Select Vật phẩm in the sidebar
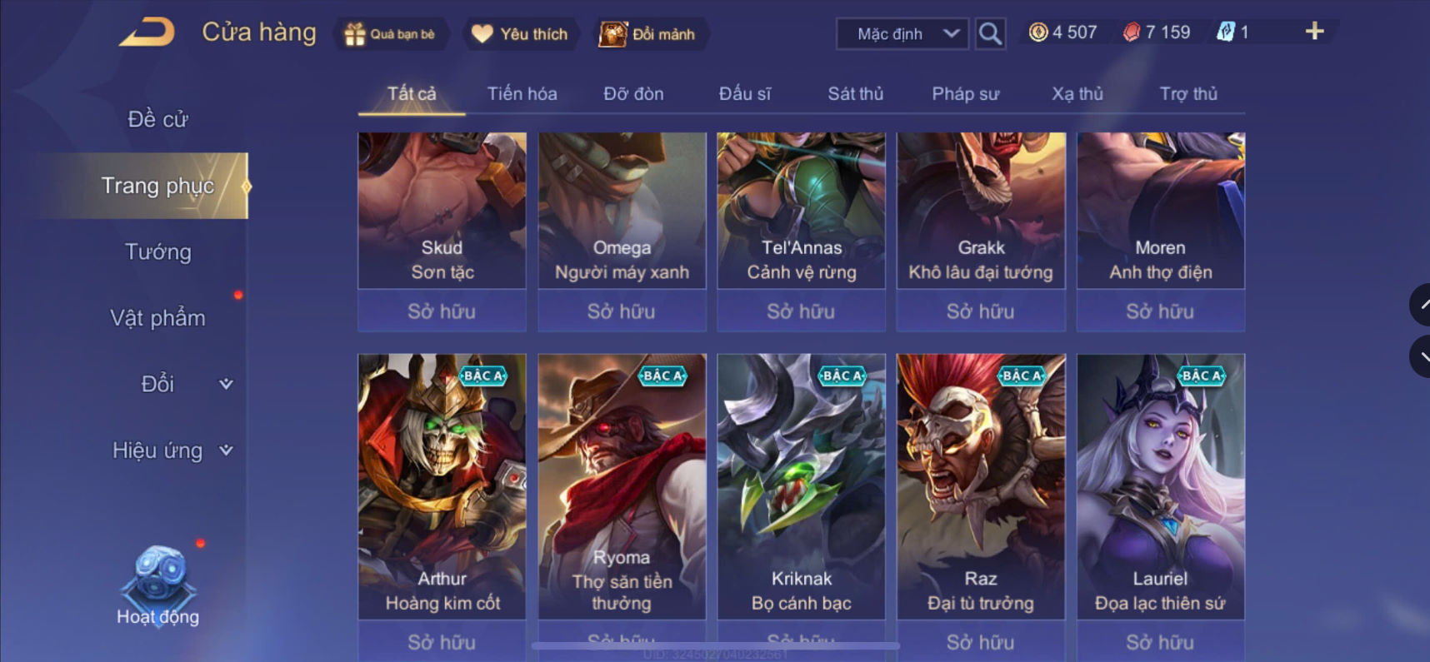The image size is (1430, 662). 158,318
